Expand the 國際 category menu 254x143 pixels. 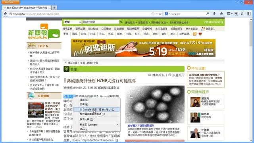point(75,34)
